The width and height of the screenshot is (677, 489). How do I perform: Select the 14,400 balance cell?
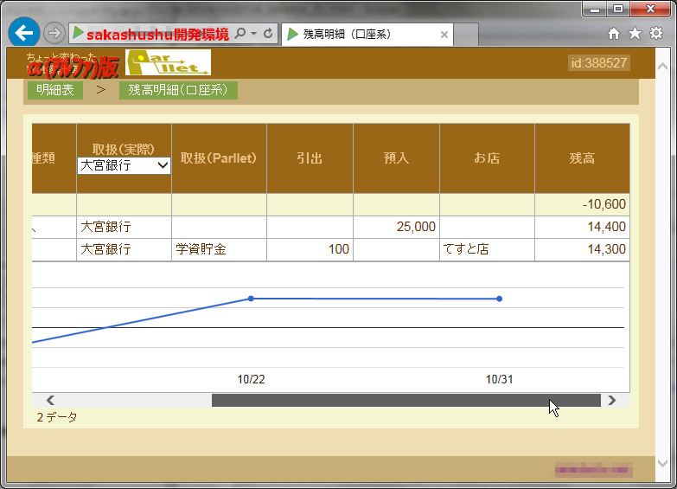pyautogui.click(x=582, y=227)
